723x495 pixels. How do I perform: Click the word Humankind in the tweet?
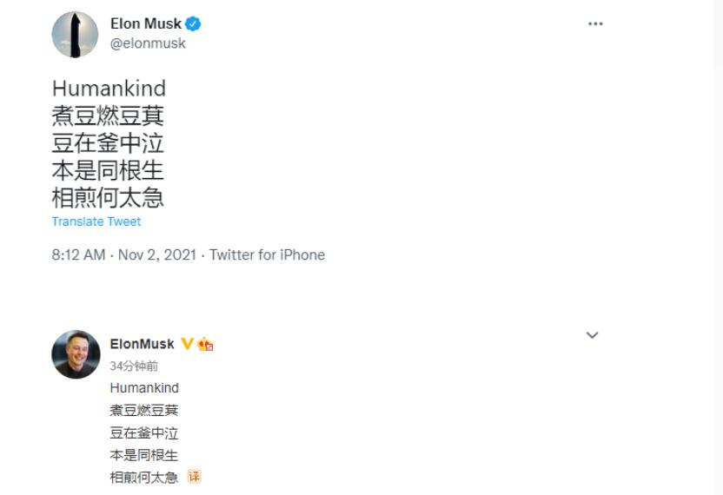(x=109, y=89)
